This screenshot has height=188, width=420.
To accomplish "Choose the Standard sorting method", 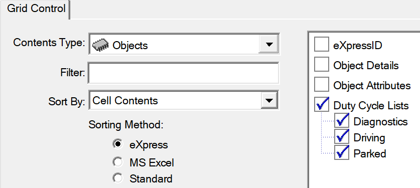I will [x=117, y=178].
